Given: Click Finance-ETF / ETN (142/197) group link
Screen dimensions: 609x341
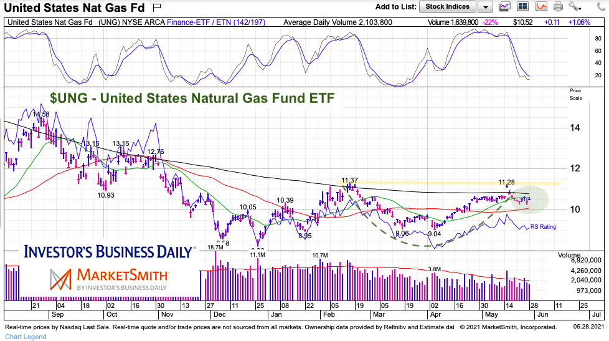Looking at the screenshot, I should click(x=216, y=22).
